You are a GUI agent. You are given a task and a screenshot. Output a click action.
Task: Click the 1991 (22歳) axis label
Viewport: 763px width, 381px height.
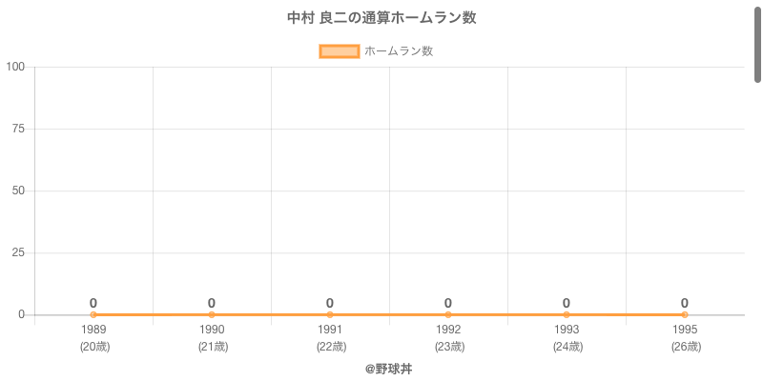click(x=330, y=338)
